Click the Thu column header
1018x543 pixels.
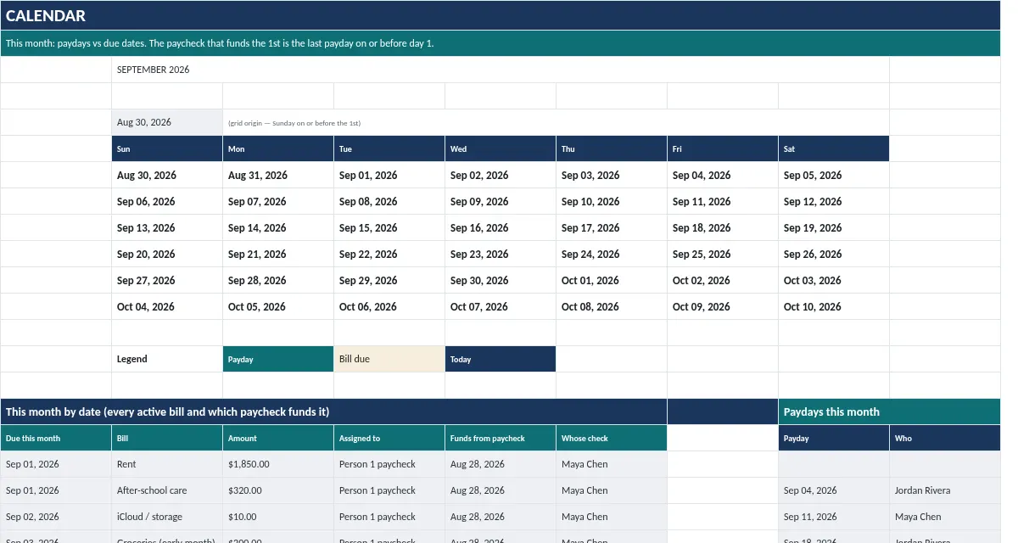coord(612,148)
